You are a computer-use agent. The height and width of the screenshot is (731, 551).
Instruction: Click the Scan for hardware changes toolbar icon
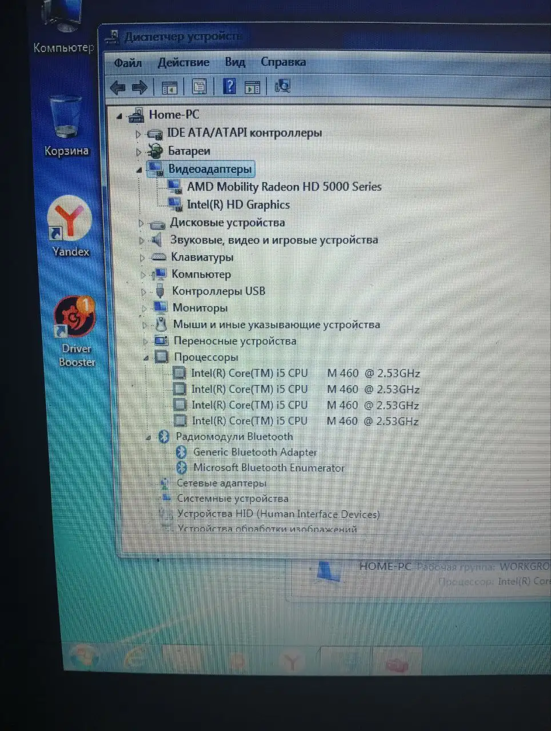pos(281,86)
